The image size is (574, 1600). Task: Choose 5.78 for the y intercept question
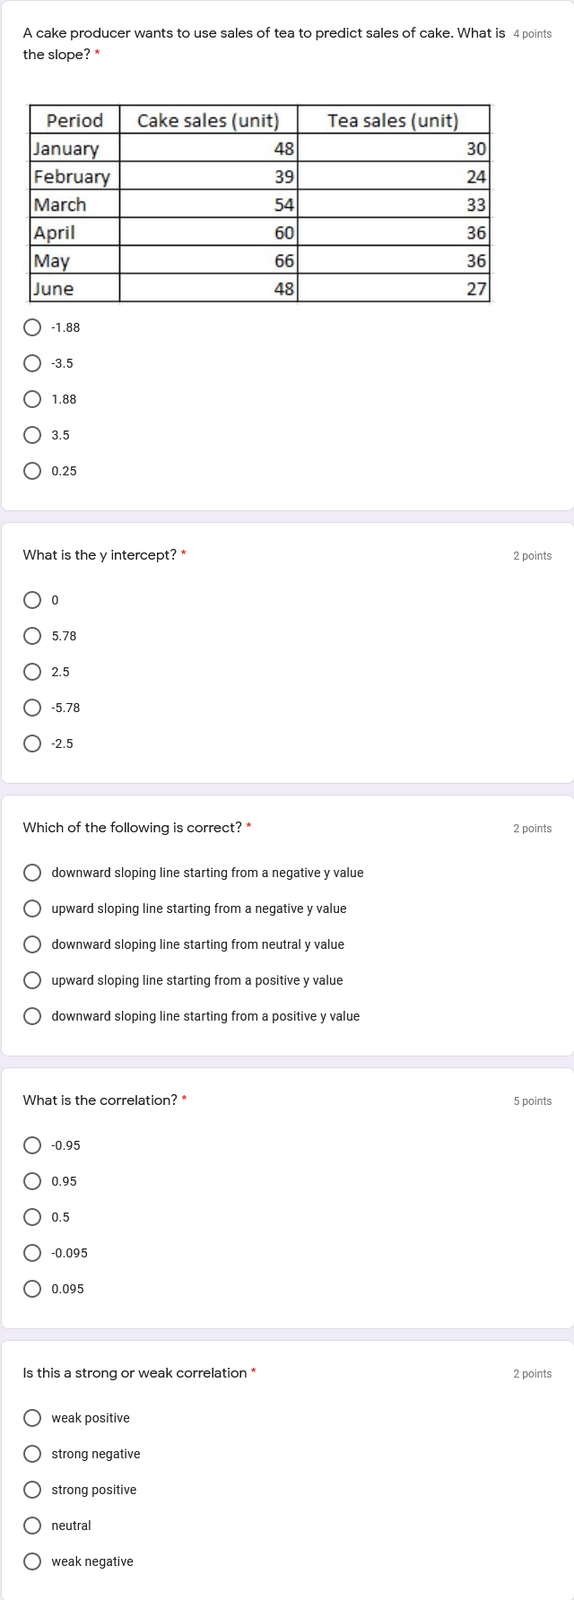pos(32,636)
